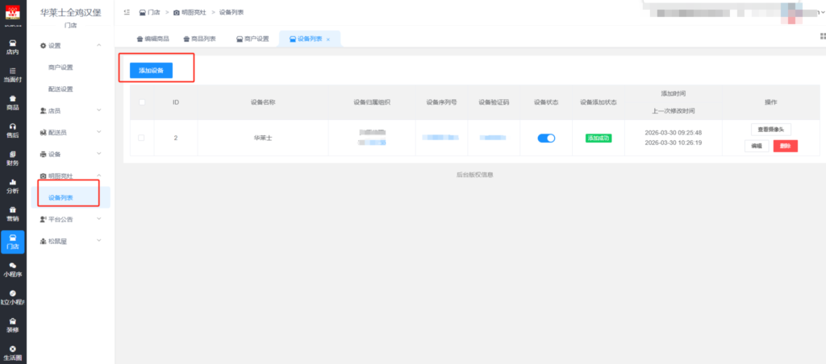
Task: Open 当面付 in the dark sidebar
Action: tap(13, 75)
